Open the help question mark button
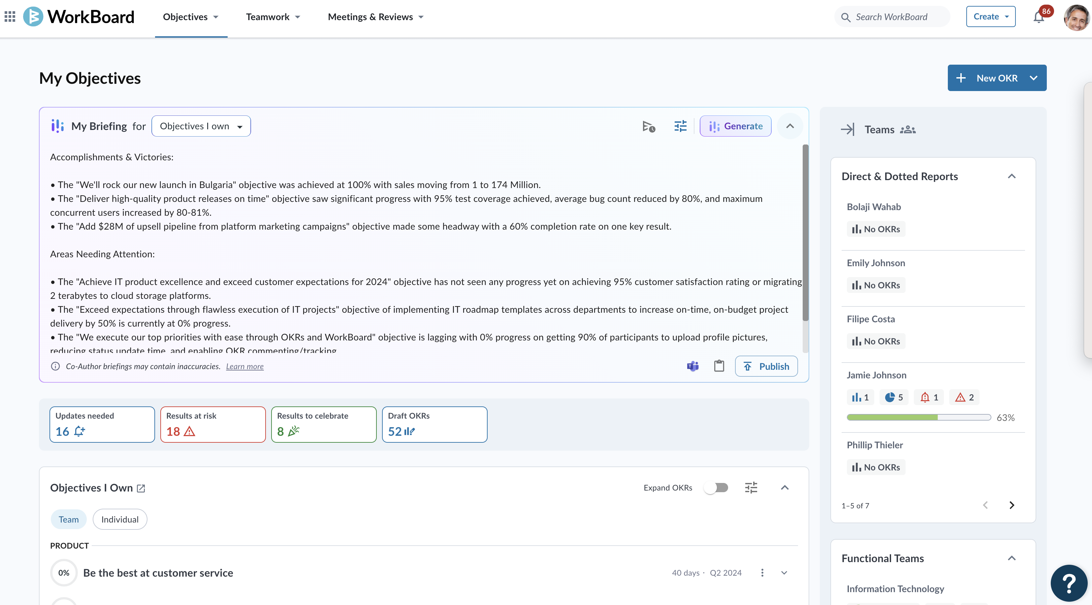1092x605 pixels. (1069, 583)
